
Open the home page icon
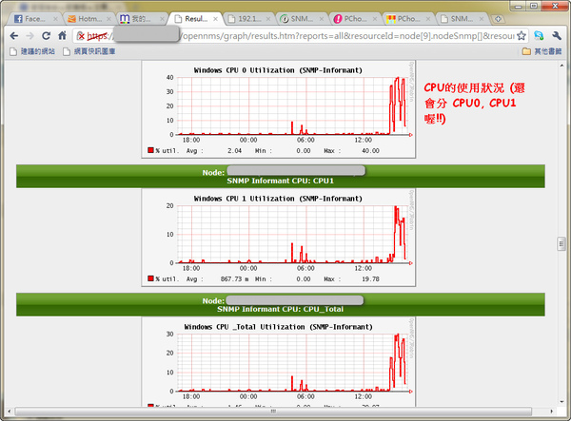coord(62,35)
